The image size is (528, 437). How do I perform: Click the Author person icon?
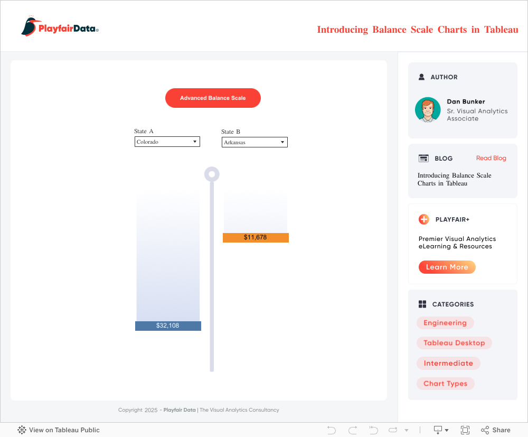[421, 77]
